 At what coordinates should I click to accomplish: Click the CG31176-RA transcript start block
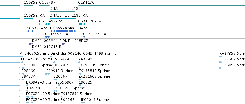(80, 24)
